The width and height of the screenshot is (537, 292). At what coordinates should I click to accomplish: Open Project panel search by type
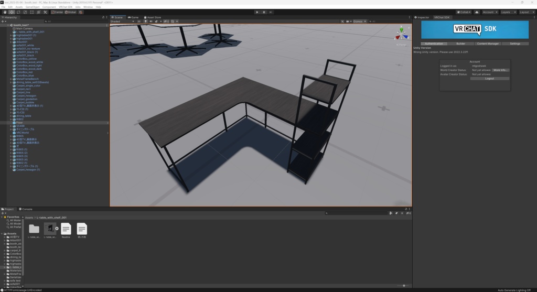391,213
